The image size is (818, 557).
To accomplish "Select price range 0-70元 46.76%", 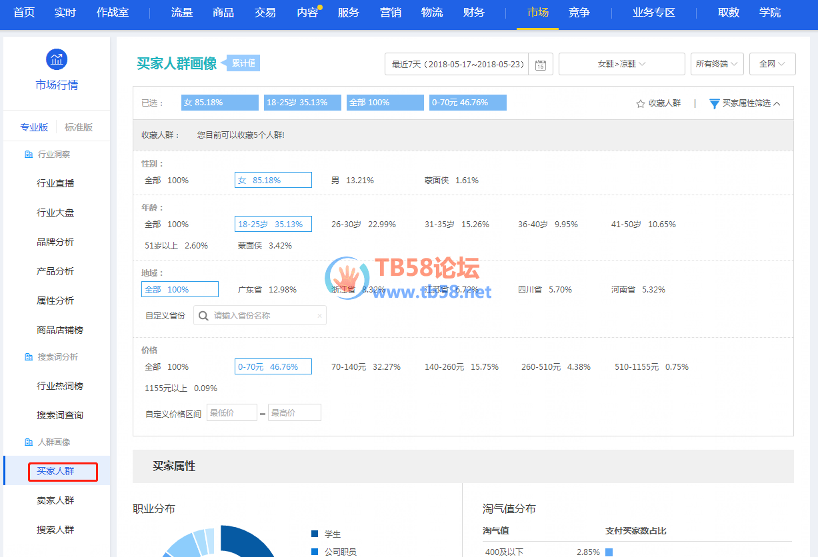I will pos(273,367).
